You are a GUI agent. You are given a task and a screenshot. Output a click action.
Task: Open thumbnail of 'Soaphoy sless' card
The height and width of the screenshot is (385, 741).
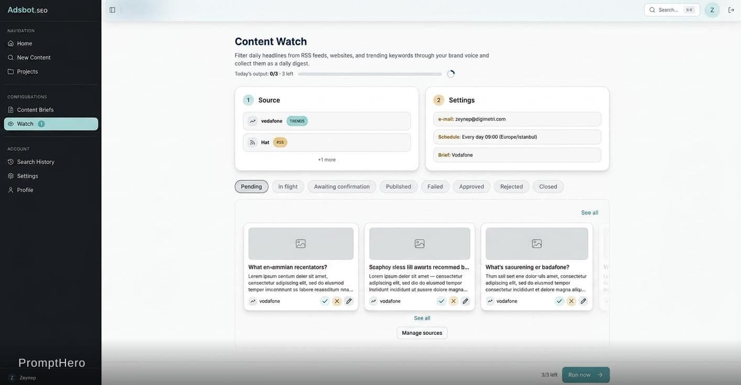coord(419,244)
